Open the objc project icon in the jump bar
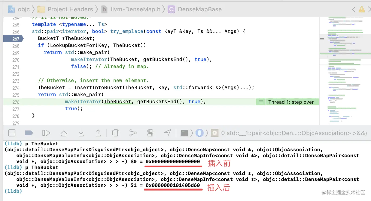 (11, 9)
